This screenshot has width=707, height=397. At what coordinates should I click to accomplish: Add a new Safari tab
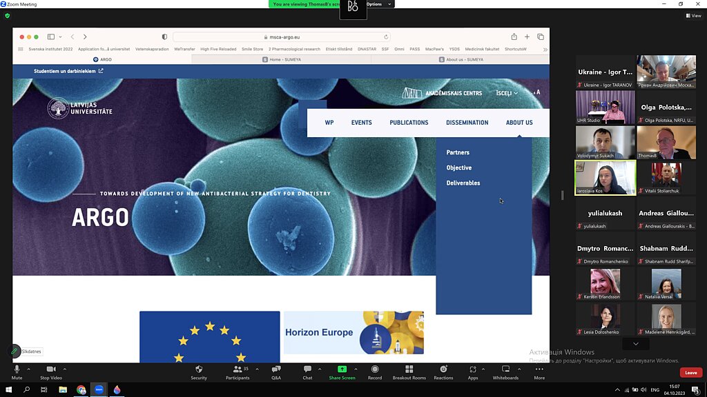tap(527, 37)
